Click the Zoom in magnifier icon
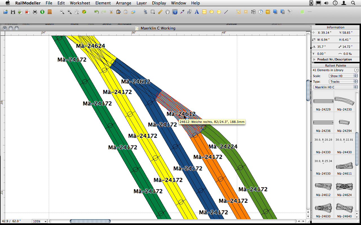361x225 pixels. pos(69,12)
